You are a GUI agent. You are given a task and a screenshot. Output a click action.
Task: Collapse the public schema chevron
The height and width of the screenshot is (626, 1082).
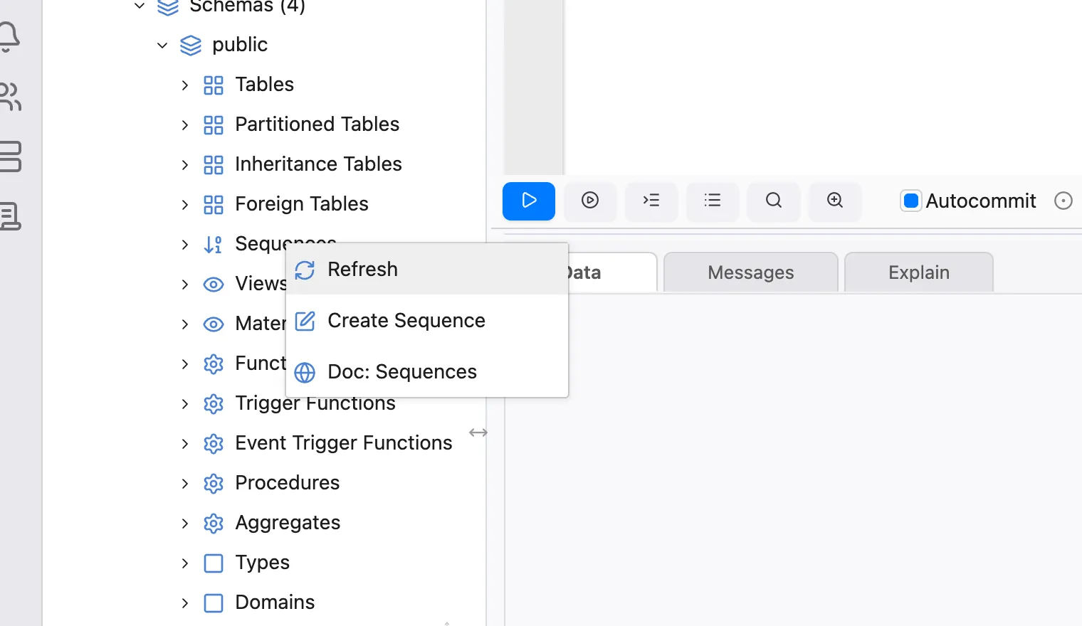(162, 46)
